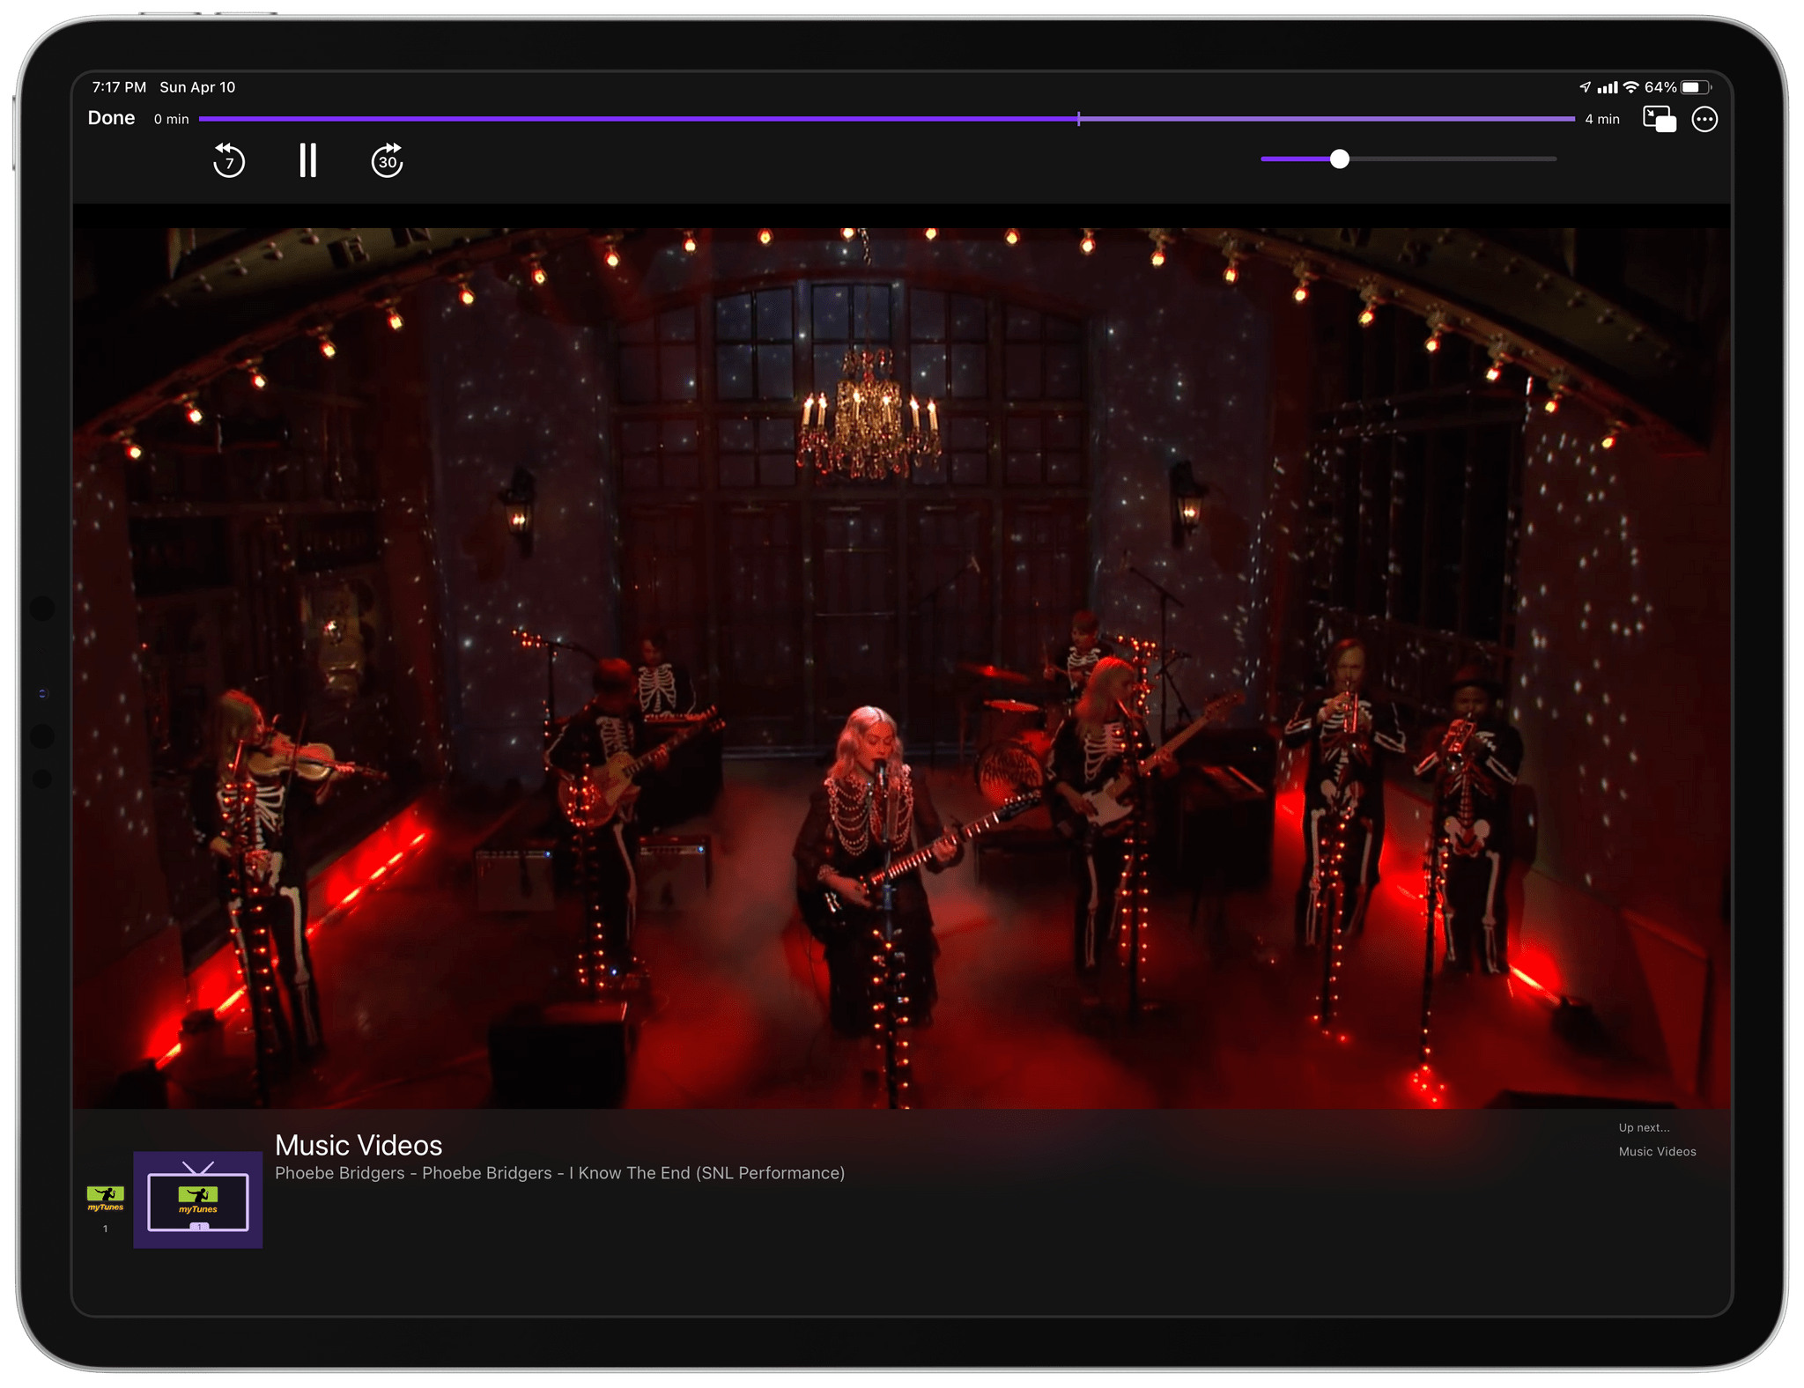Viewport: 1804px width, 1388px height.
Task: Click the battery status icon
Action: point(1696,87)
